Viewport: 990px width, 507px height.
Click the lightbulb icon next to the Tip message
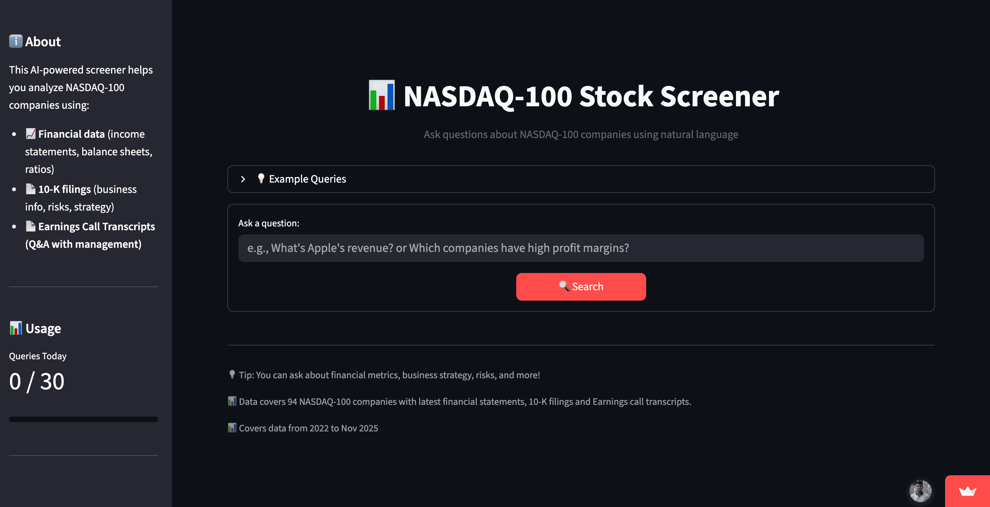point(232,374)
